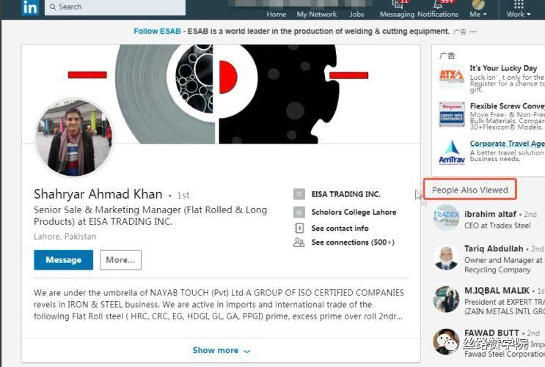This screenshot has height=367, width=545.
Task: Click the contact info card icon
Action: point(299,228)
